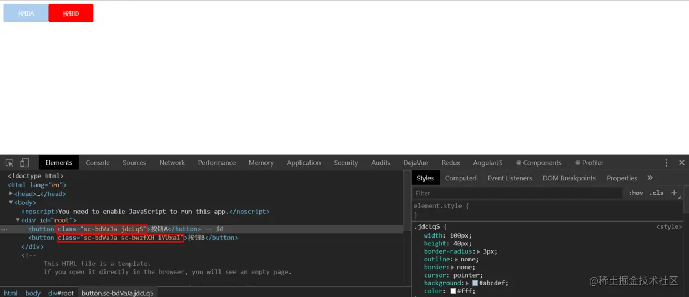Image resolution: width=689 pixels, height=297 pixels.
Task: Expand border-radius shorthand property
Action: pos(479,251)
